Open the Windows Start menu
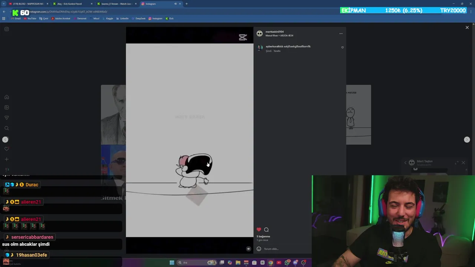This screenshot has width=475, height=267. click(x=172, y=263)
